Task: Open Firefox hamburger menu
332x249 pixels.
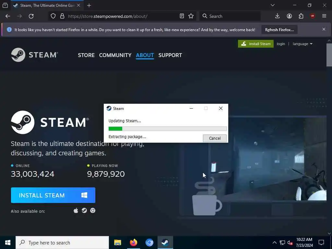Action: 324,16
